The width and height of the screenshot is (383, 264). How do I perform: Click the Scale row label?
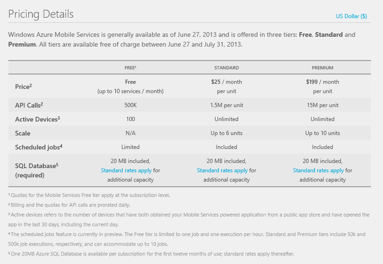click(x=22, y=133)
